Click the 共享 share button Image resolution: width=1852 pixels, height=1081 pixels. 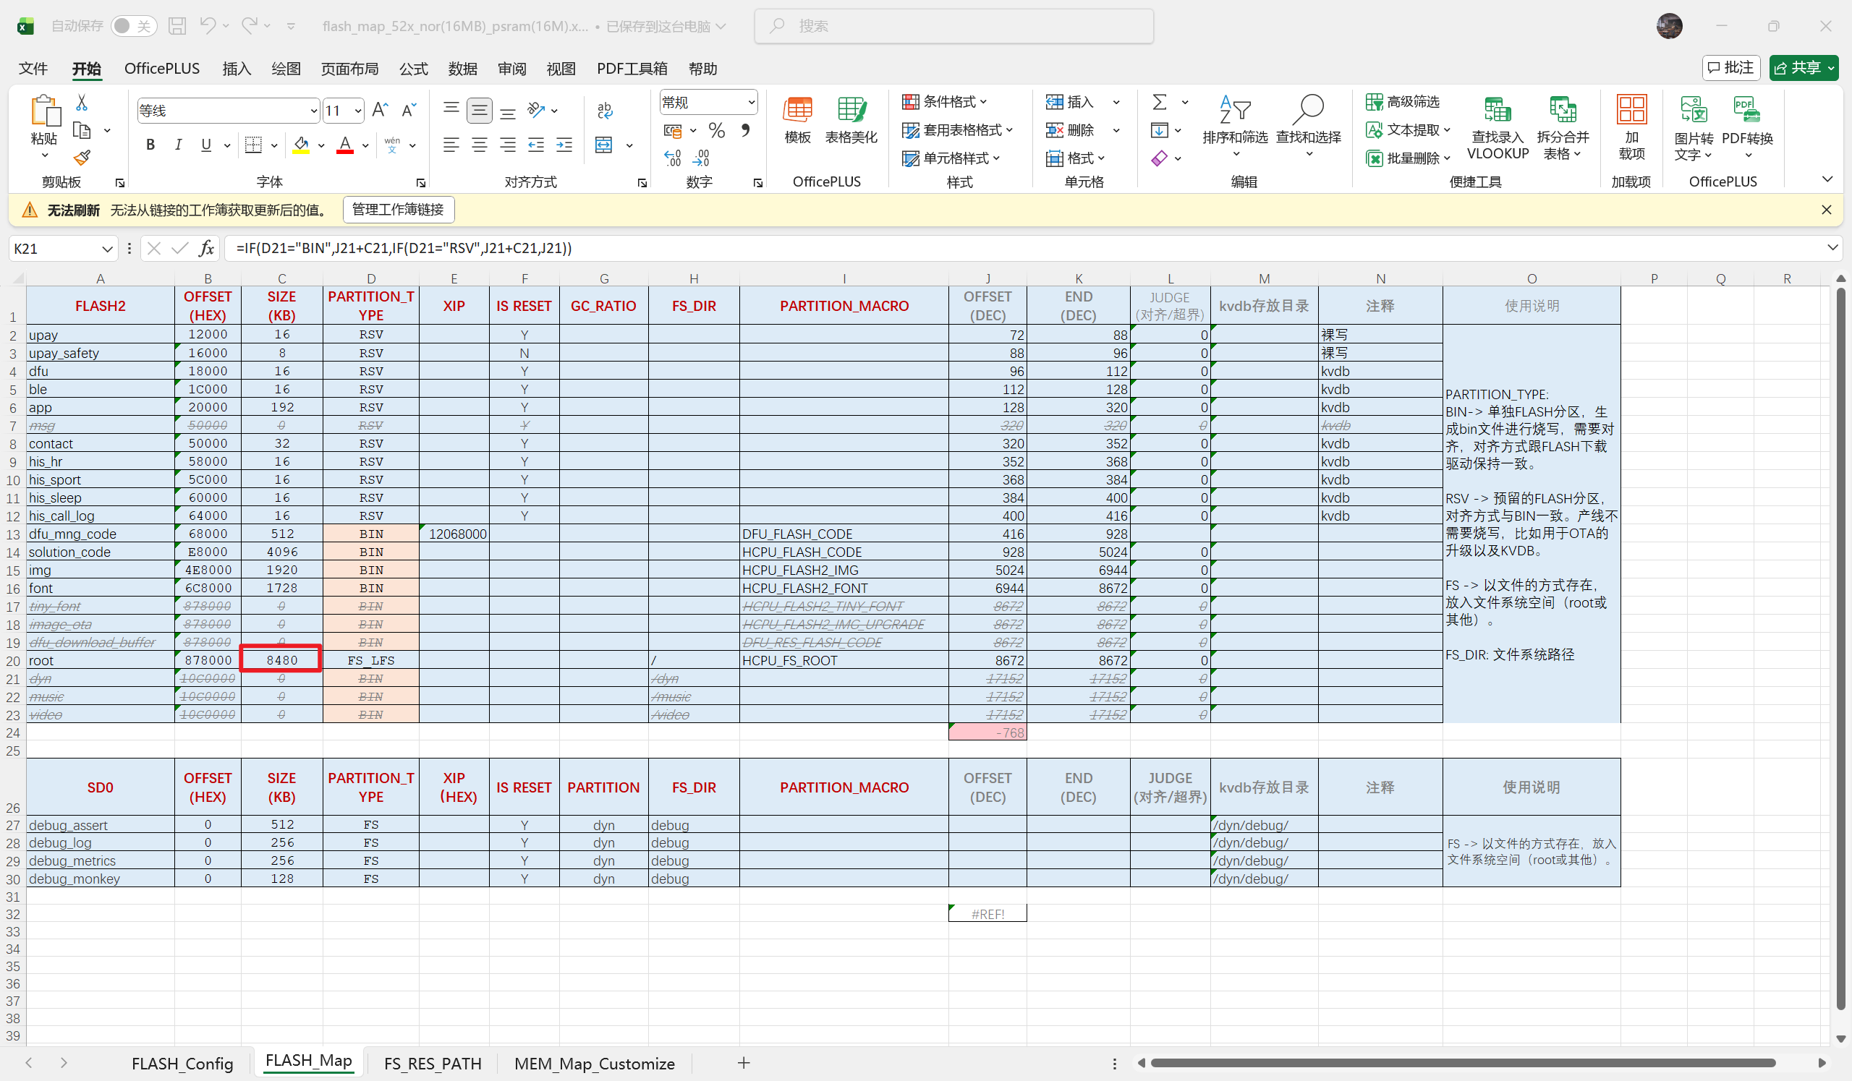point(1798,67)
